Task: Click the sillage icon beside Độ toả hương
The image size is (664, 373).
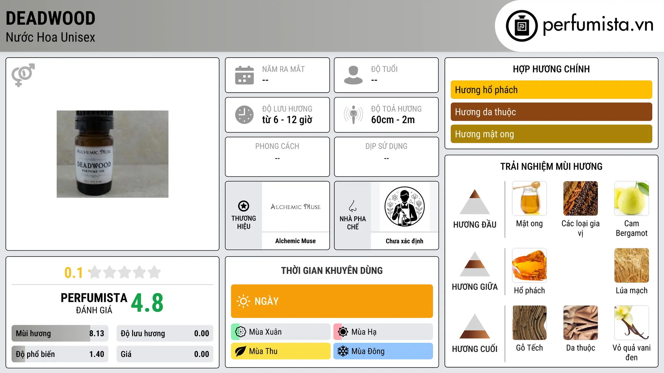Action: pos(353,115)
